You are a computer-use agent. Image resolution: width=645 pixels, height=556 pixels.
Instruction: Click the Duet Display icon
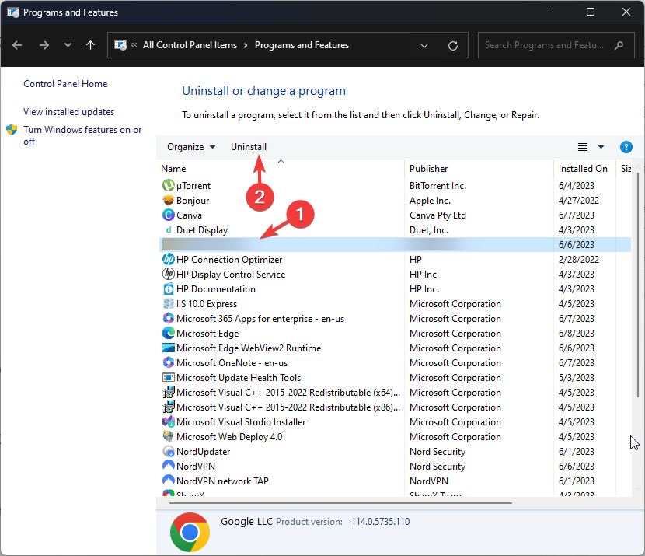168,229
